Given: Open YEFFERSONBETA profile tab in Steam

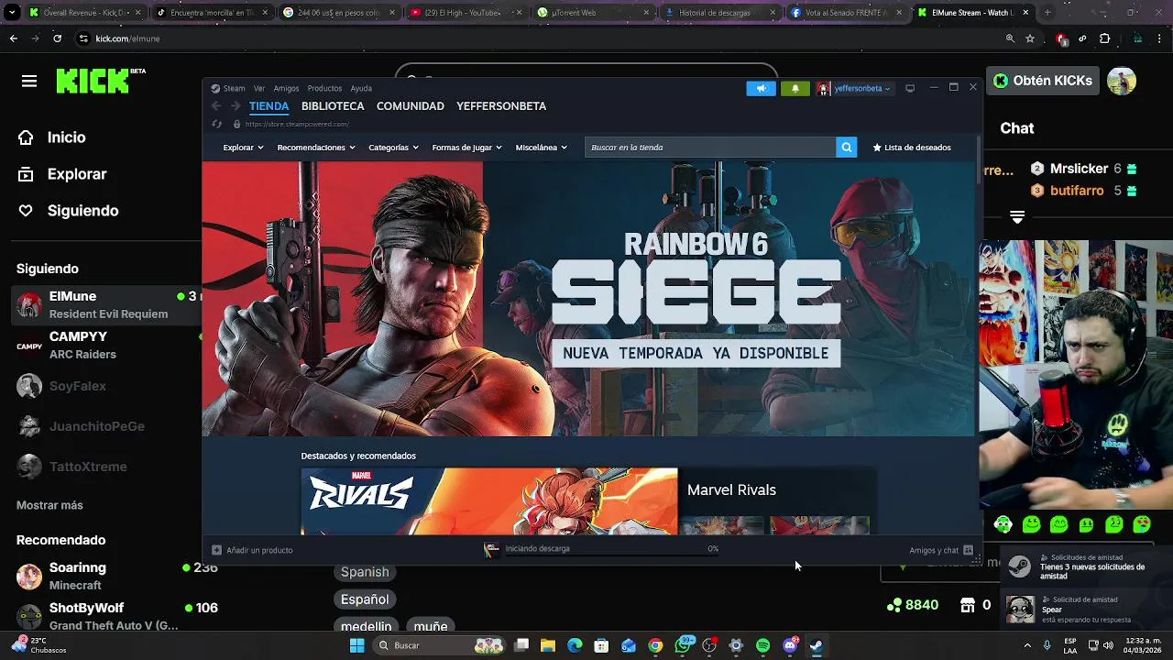Looking at the screenshot, I should 501,106.
